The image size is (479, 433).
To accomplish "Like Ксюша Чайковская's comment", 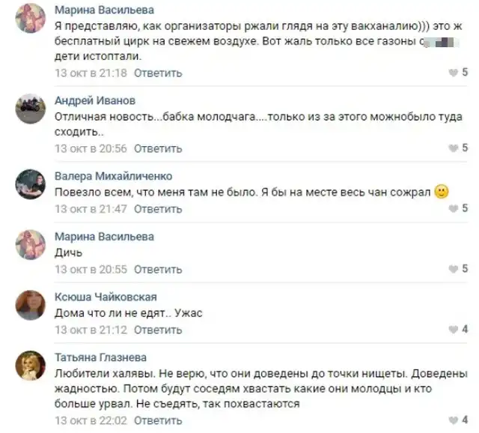I will [454, 330].
